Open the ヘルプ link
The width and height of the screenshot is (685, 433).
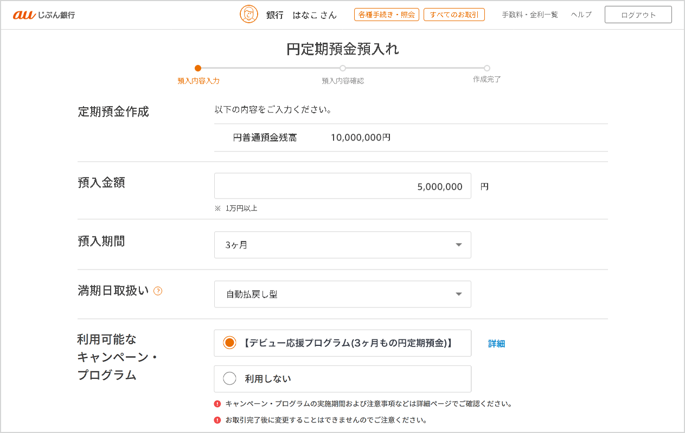(x=581, y=15)
